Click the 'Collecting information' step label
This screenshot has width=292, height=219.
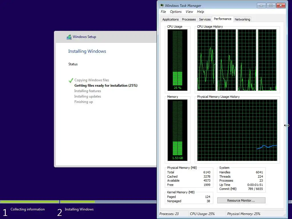click(x=28, y=209)
